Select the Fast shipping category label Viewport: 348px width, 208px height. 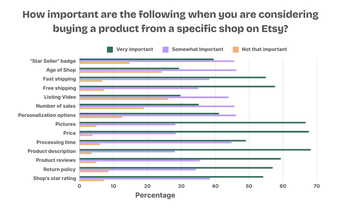pyautogui.click(x=60, y=79)
